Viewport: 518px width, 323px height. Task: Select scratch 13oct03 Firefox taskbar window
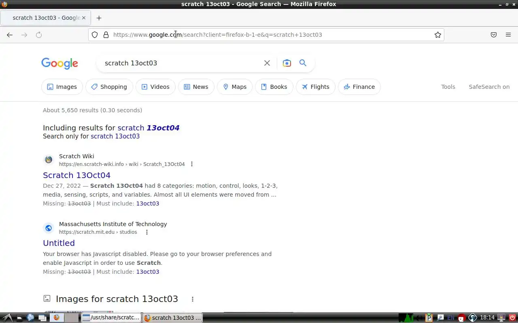(x=173, y=318)
